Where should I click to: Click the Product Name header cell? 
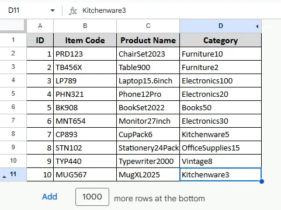tap(148, 40)
